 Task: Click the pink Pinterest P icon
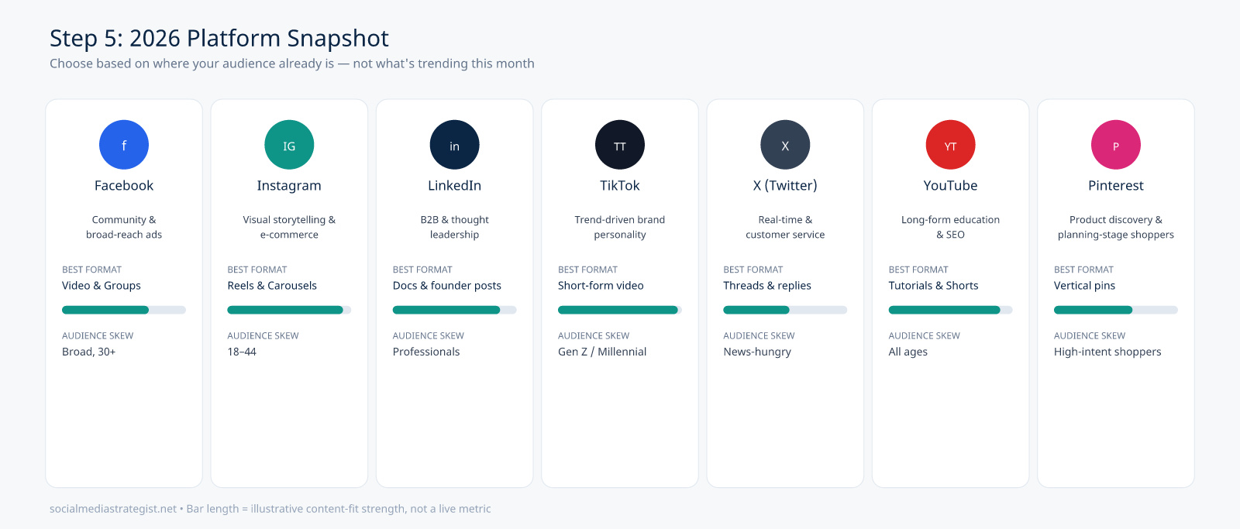(1116, 145)
